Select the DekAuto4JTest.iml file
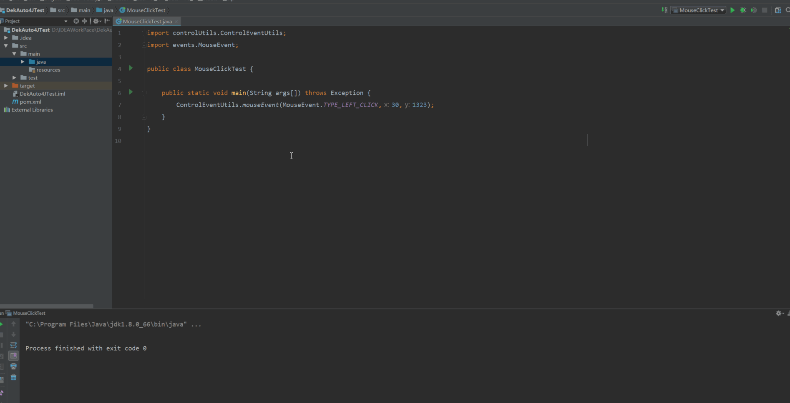The height and width of the screenshot is (403, 790). pos(42,94)
